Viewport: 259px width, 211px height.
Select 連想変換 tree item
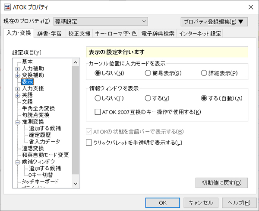pyautogui.click(x=33, y=148)
